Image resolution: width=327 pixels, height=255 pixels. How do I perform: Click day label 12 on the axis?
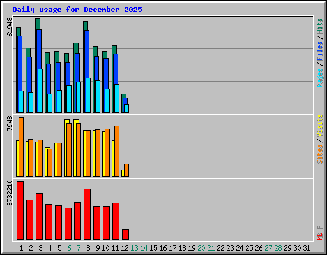point(125,248)
